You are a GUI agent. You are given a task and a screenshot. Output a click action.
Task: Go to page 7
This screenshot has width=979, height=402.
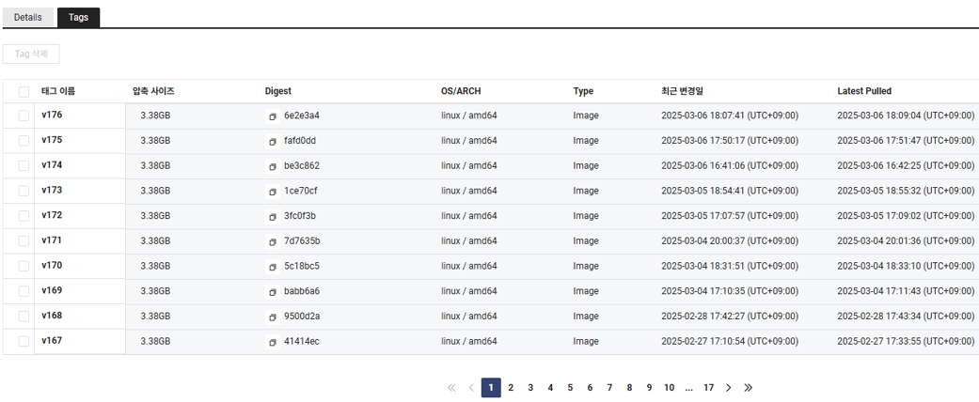tap(609, 388)
